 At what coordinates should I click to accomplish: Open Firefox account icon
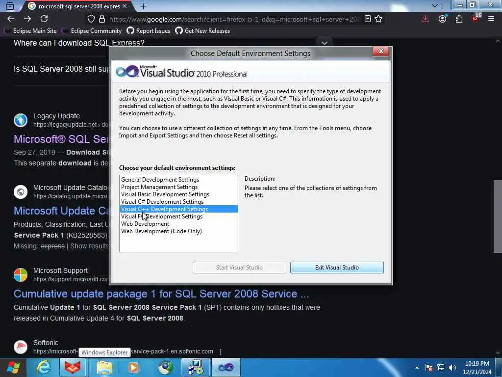pos(442,19)
